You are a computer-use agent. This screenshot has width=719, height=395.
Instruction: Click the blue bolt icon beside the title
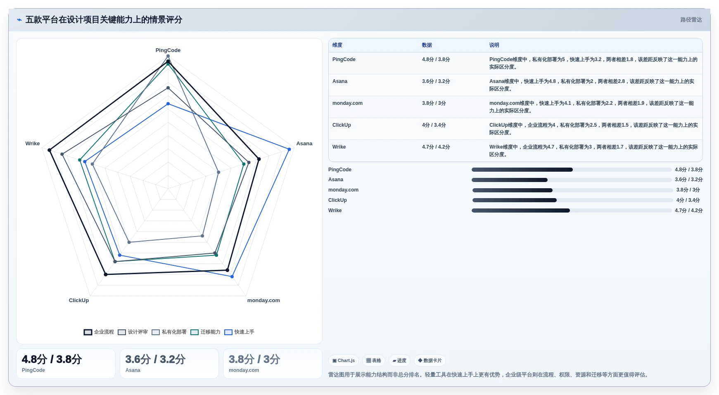tap(19, 20)
